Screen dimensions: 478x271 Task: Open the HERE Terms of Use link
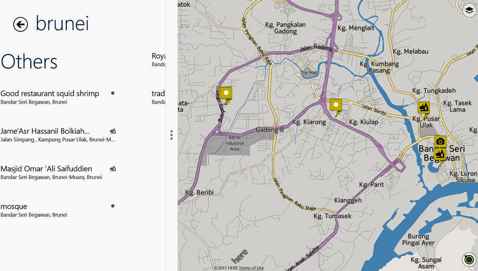click(x=251, y=268)
